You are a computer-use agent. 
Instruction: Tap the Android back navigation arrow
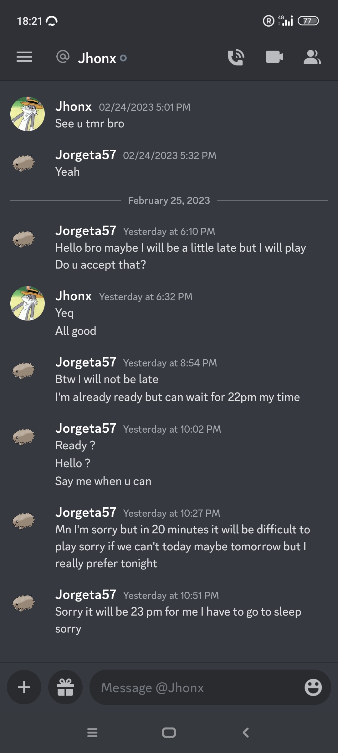(246, 733)
